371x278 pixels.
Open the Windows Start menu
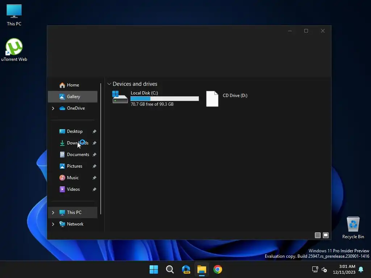[154, 269]
